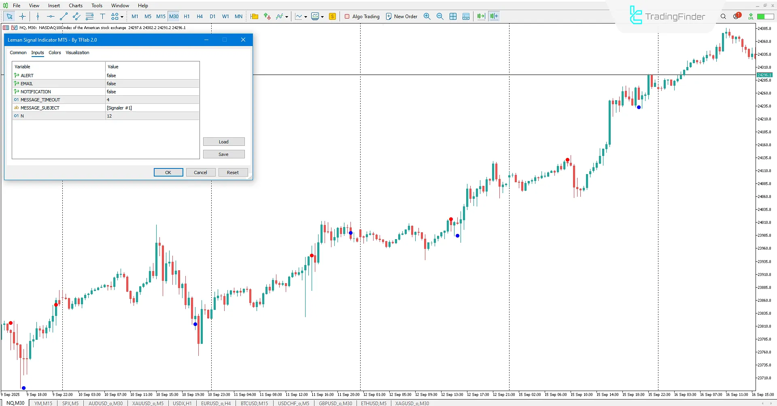Switch to the Colors tab
Screen dimensions: 777x406
(x=55, y=53)
